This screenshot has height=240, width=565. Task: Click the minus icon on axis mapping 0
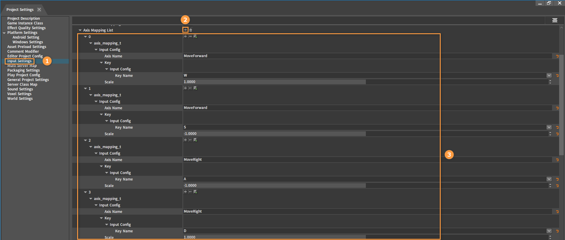[x=190, y=37]
